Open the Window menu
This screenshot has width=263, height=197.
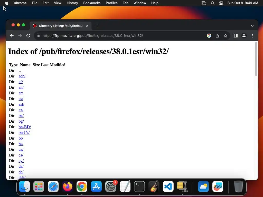click(140, 3)
